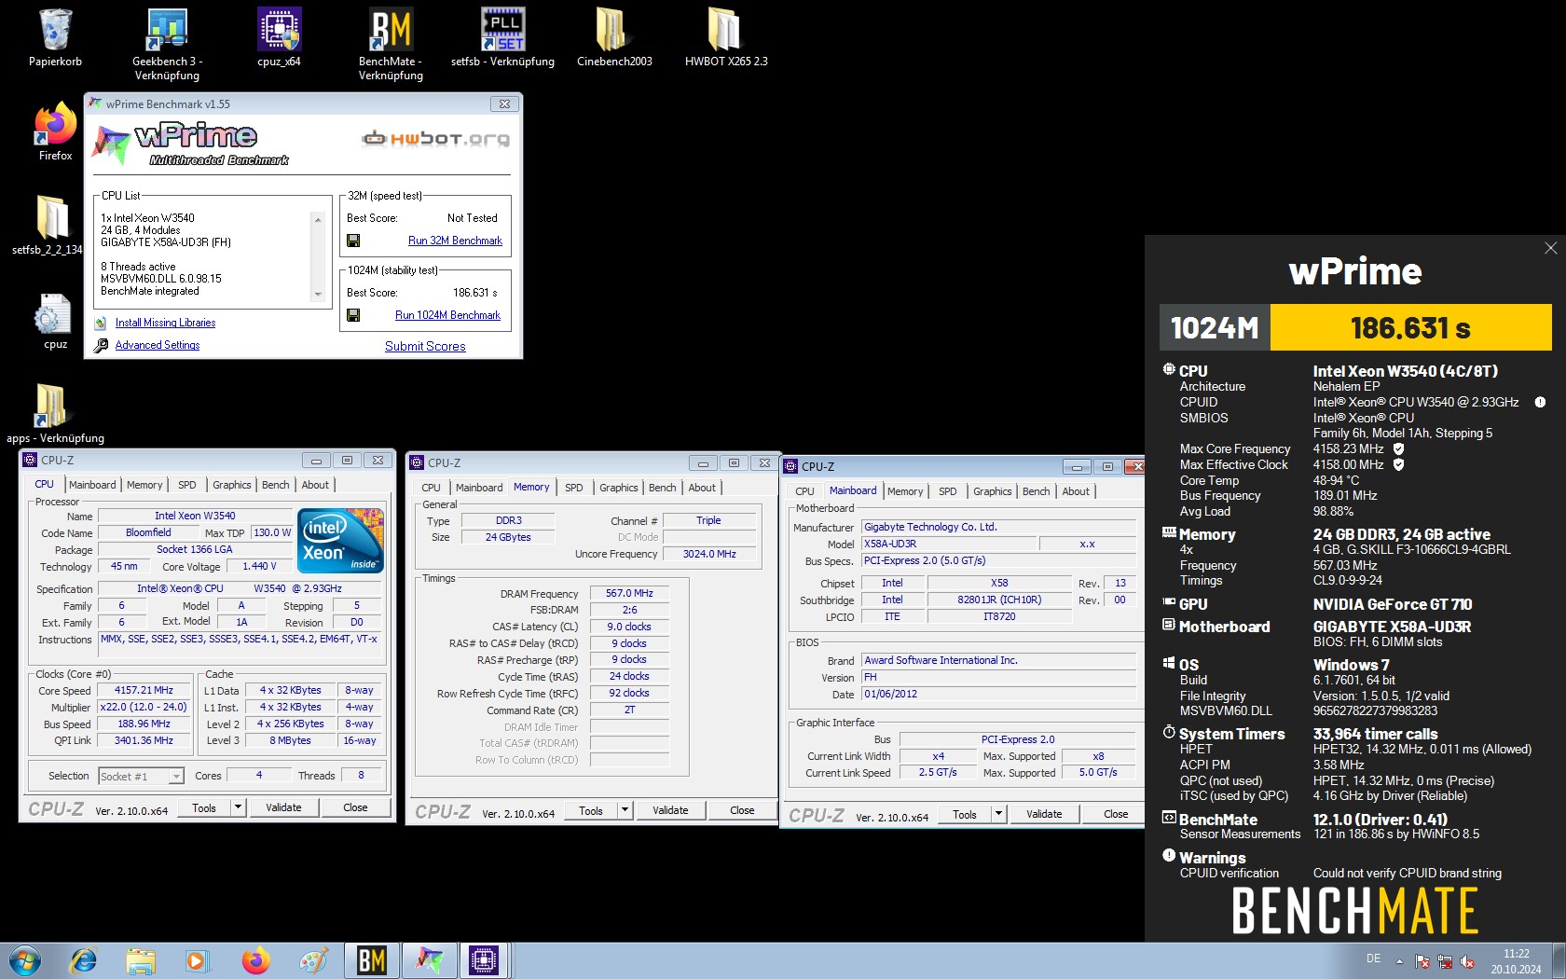Click Install Missing Libraries link
Screen dimensions: 1566x979
click(x=165, y=323)
